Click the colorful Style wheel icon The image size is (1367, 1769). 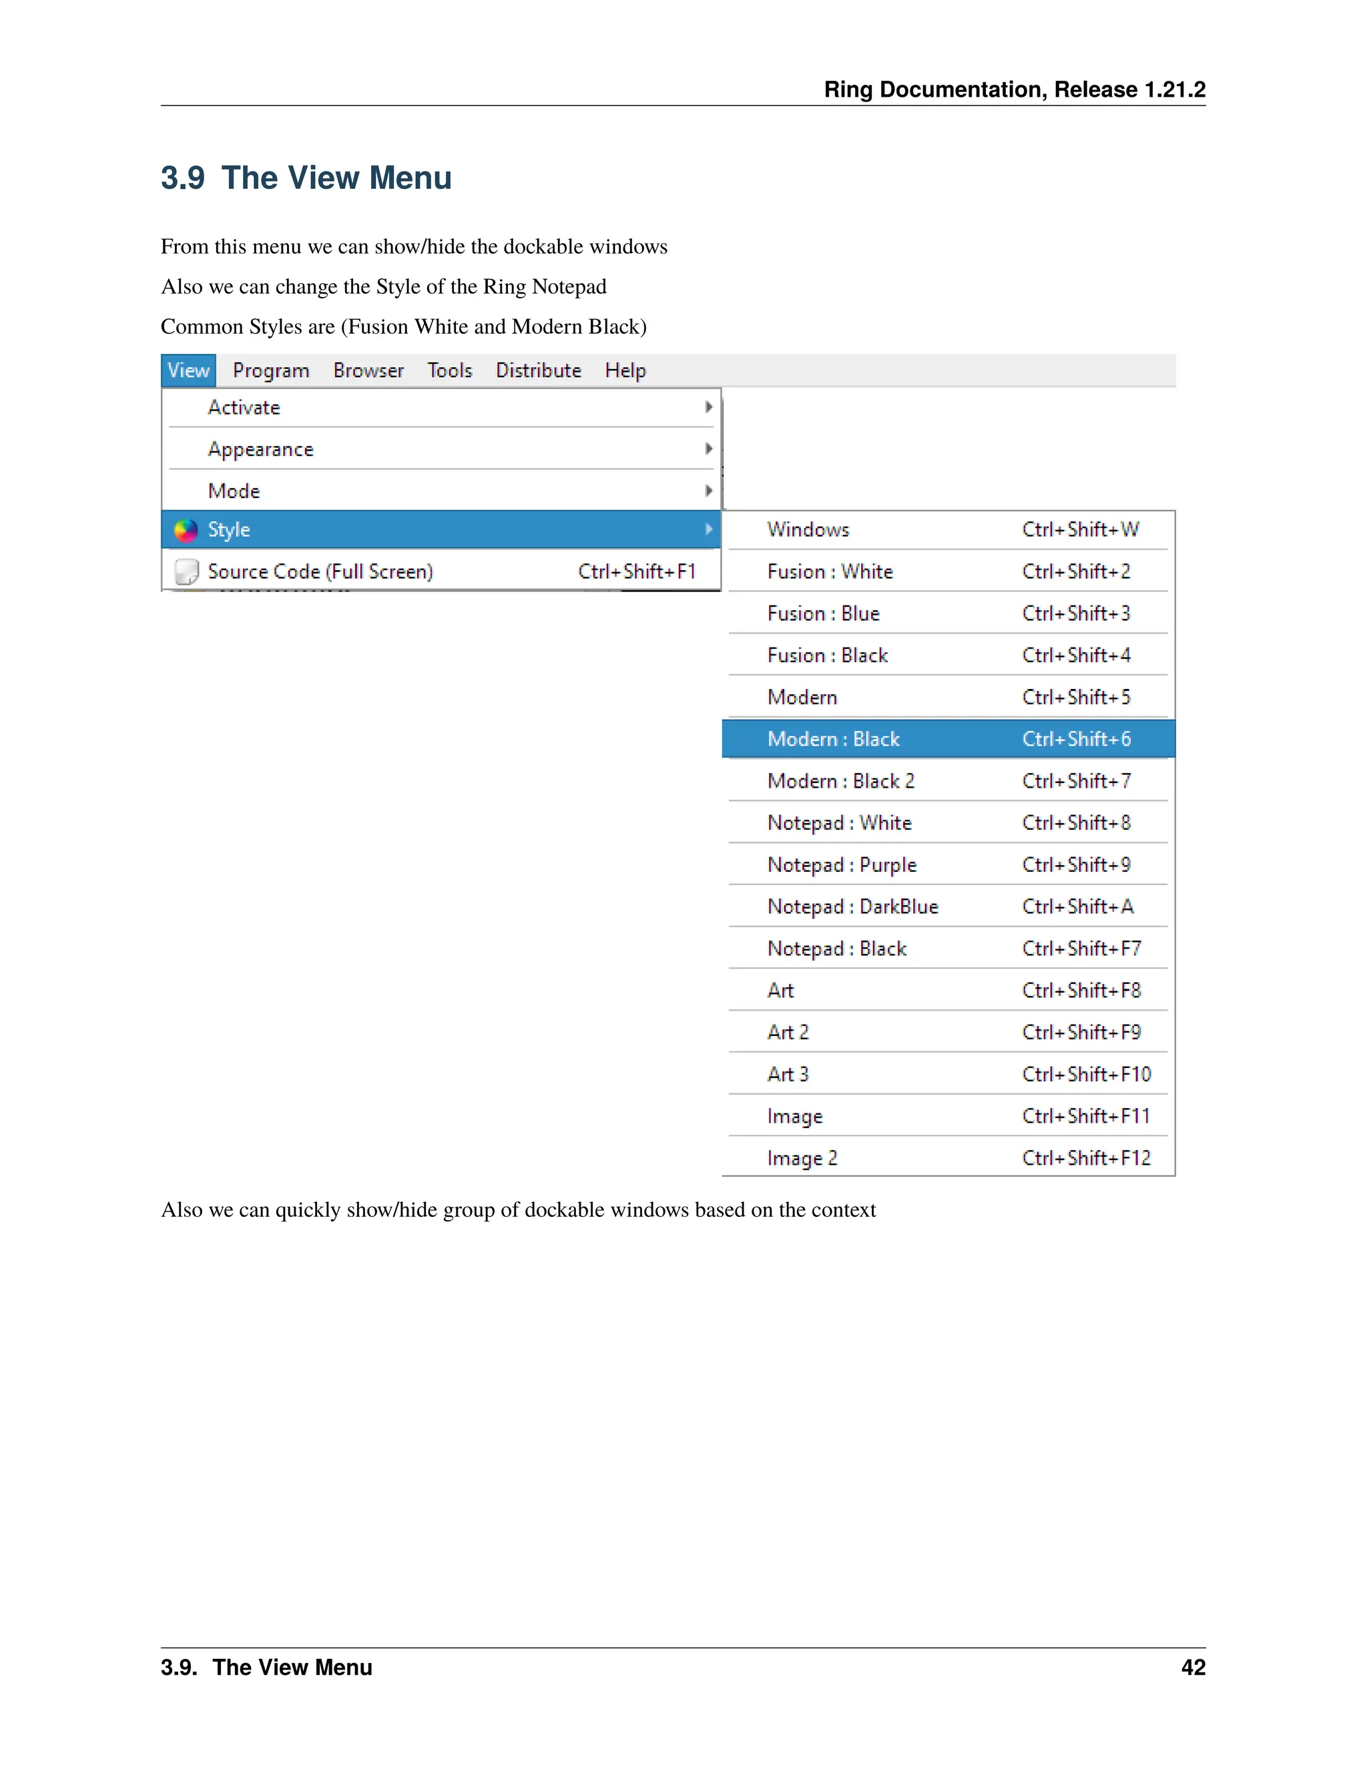(x=186, y=530)
